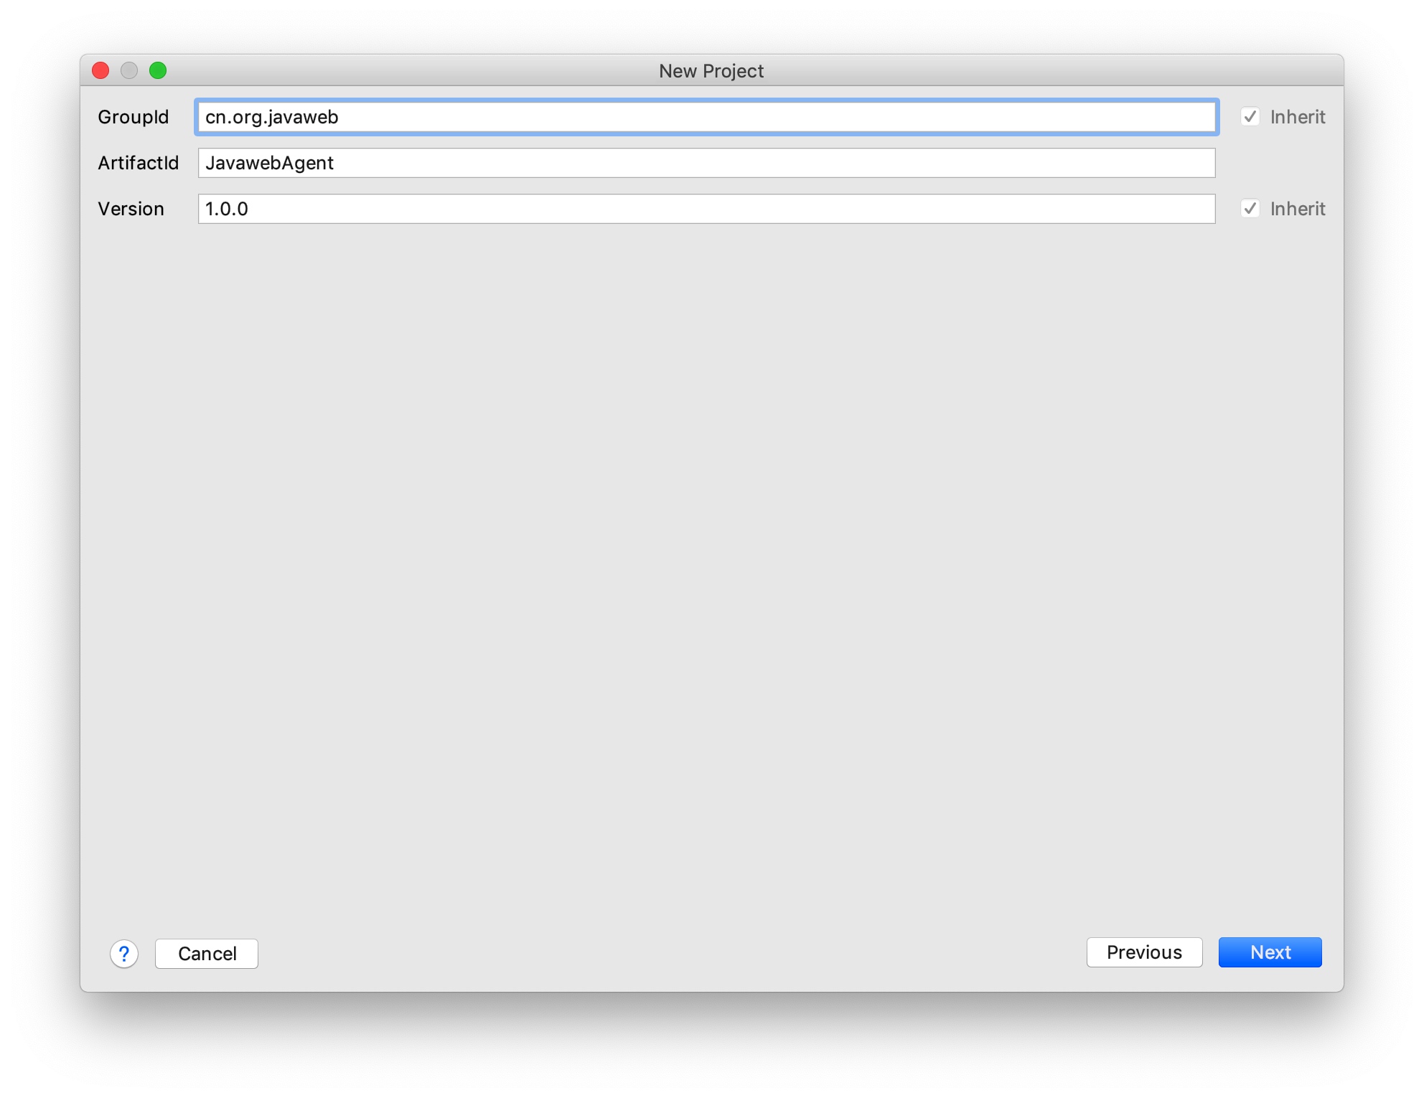Click Inherit label text next to GroupId
Viewport: 1424px width, 1098px height.
pos(1297,117)
